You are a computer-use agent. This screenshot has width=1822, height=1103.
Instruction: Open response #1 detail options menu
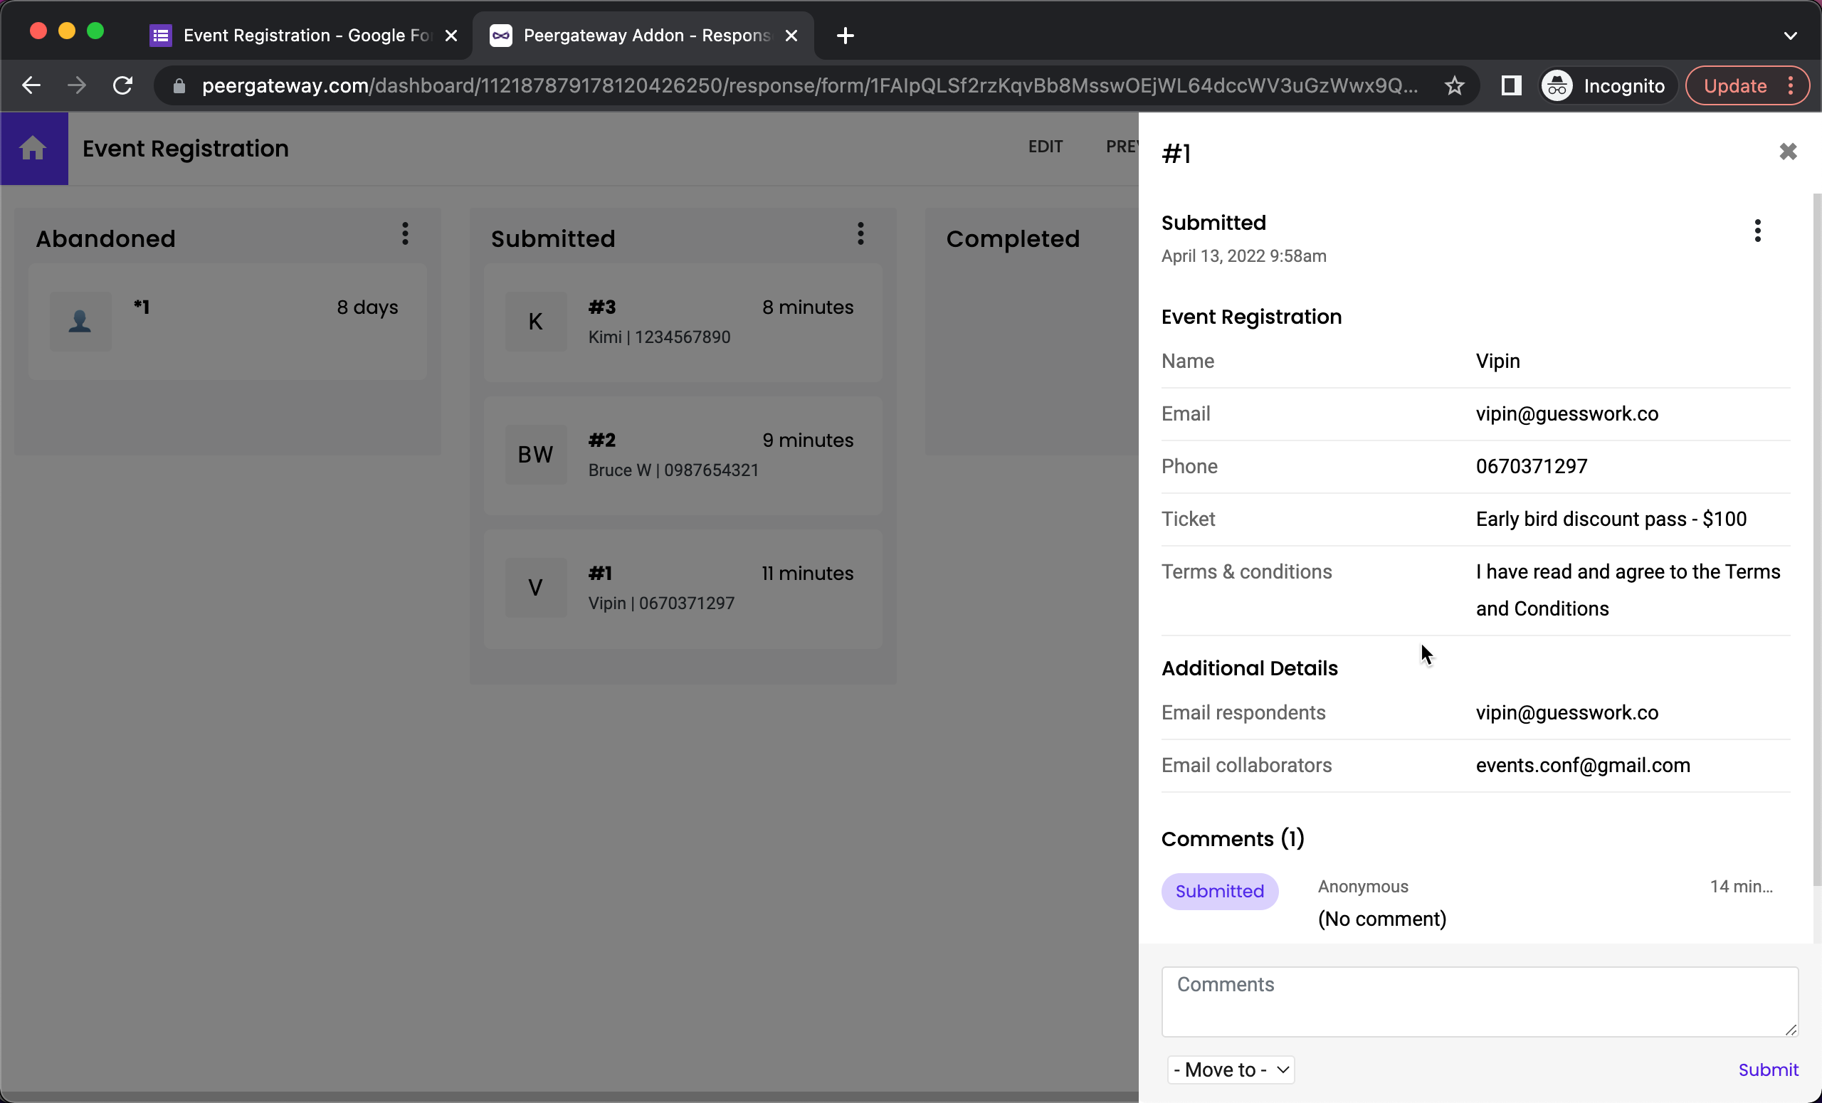pyautogui.click(x=1757, y=231)
